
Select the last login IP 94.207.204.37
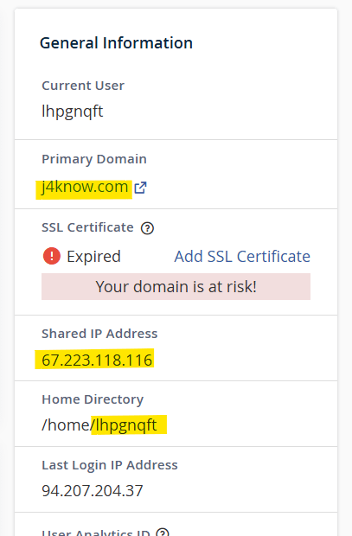(x=92, y=491)
